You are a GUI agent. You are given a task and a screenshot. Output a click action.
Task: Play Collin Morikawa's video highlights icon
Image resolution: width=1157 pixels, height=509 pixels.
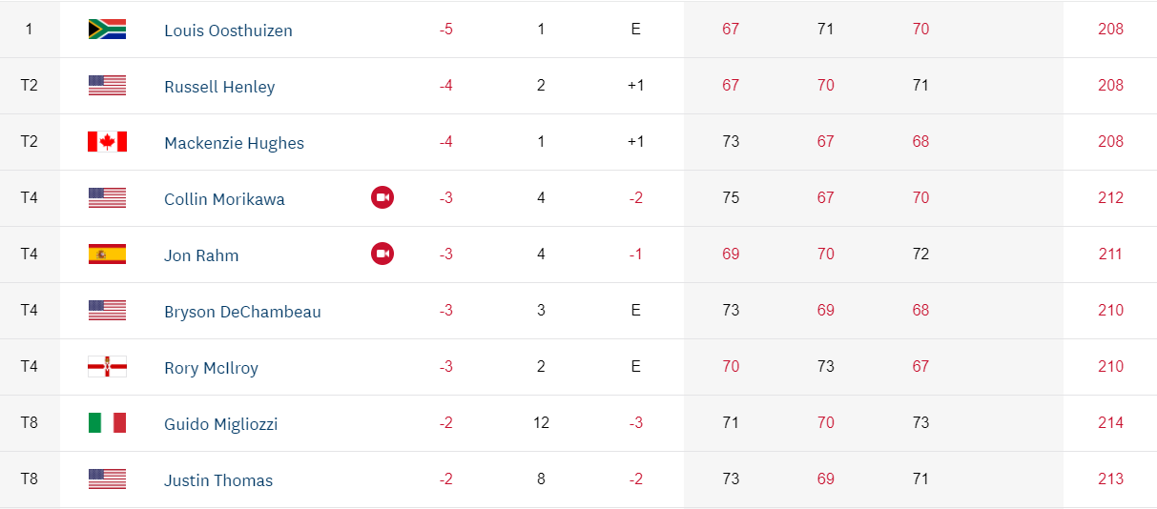coord(382,198)
